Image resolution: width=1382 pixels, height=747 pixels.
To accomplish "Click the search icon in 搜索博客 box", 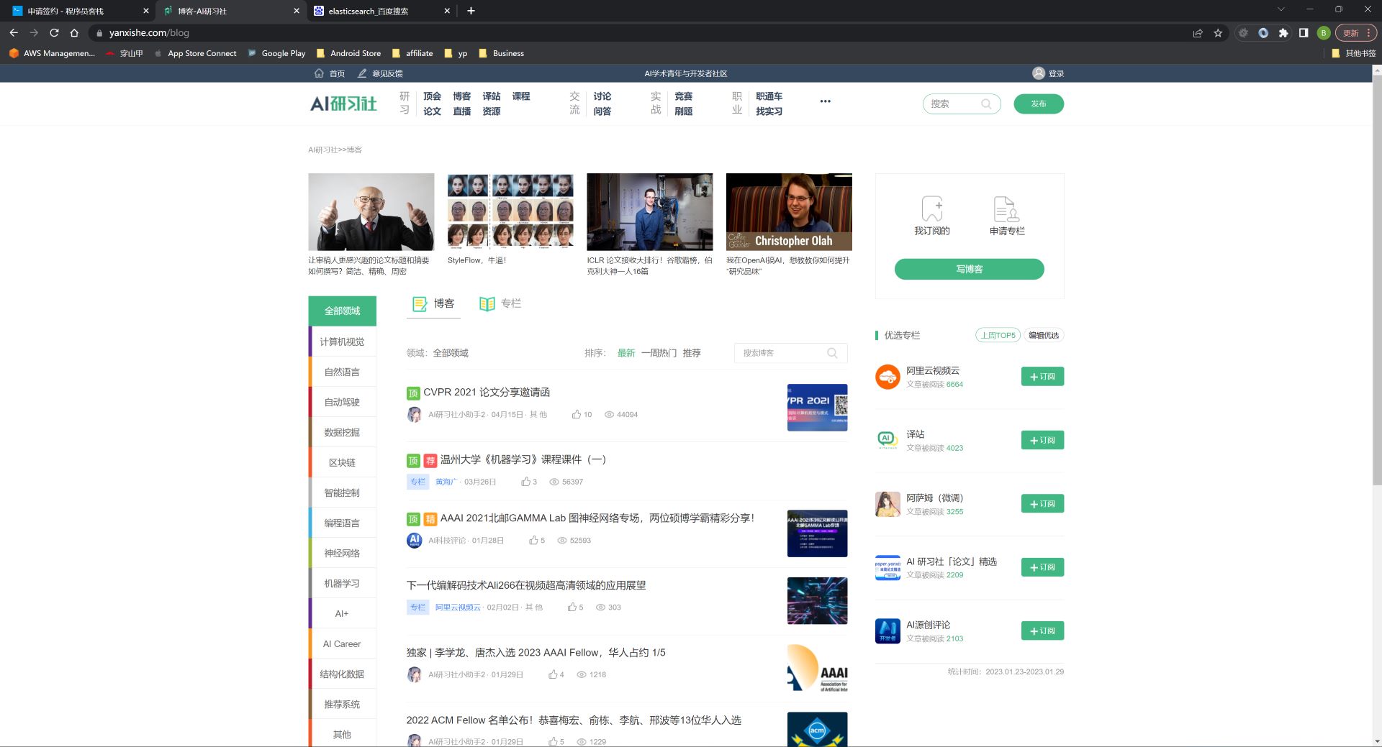I will [832, 353].
